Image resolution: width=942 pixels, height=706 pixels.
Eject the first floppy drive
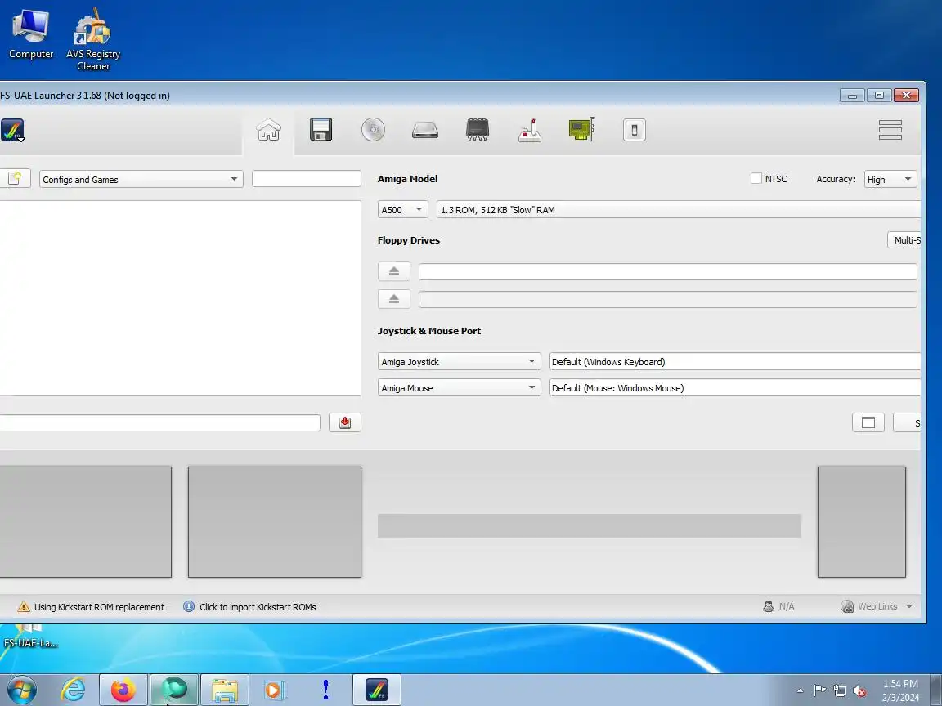point(394,271)
